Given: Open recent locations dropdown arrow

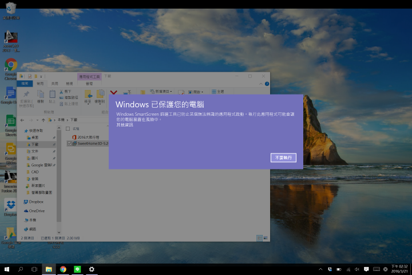Looking at the screenshot, I should point(37,120).
